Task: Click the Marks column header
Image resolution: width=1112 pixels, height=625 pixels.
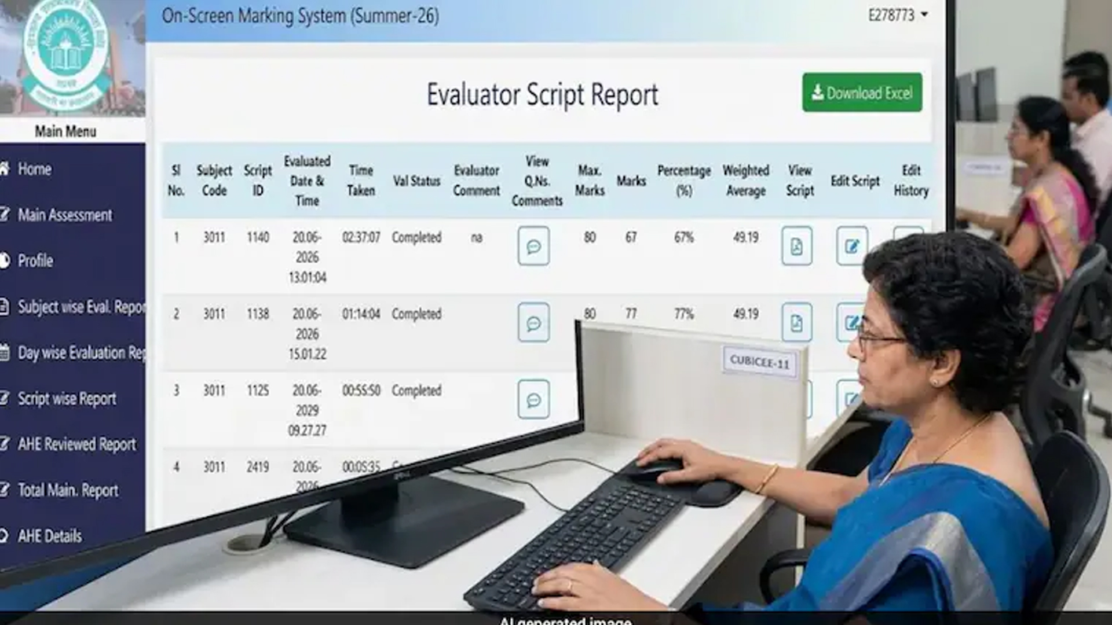Action: [631, 181]
